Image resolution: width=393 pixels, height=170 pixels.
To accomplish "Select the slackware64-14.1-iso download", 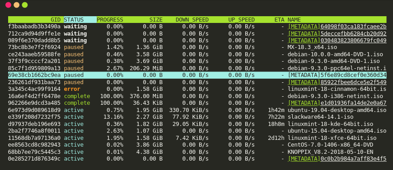I will coord(320,117).
